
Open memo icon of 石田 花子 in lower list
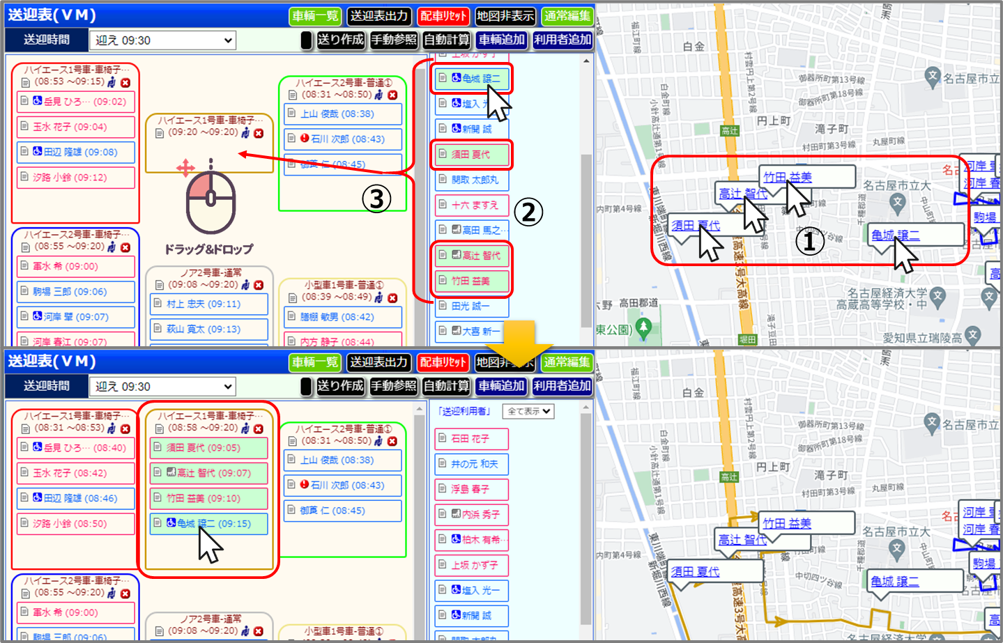[x=442, y=438]
